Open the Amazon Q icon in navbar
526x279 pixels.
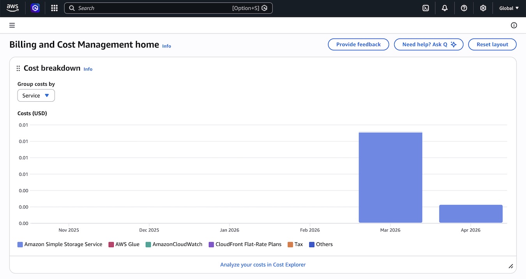(x=35, y=8)
